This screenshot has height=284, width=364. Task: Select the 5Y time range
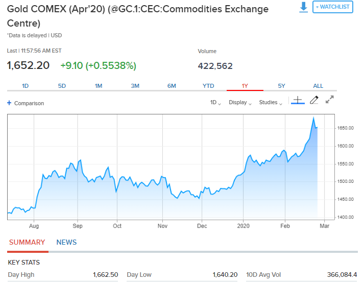282,86
